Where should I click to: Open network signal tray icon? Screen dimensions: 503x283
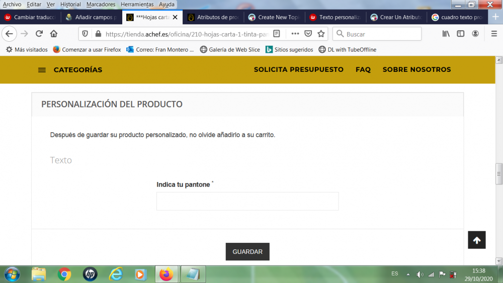431,274
